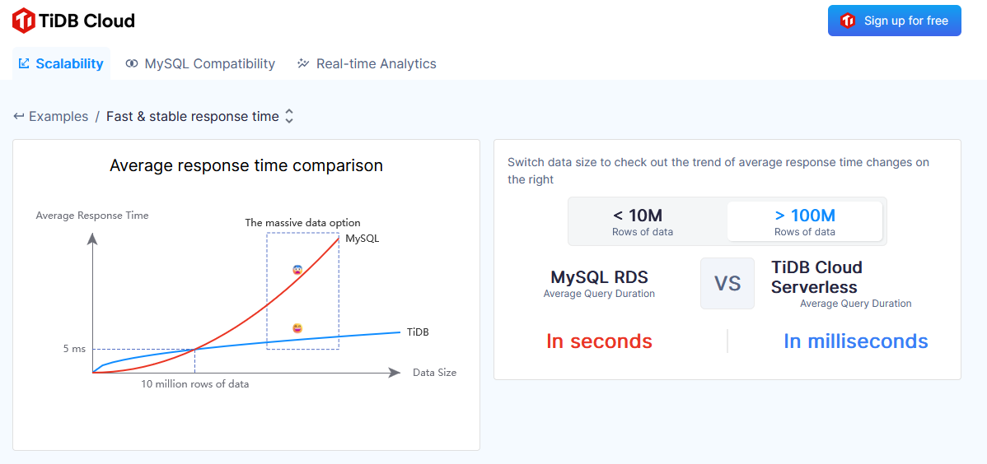Select the > 100M rows of data option
The width and height of the screenshot is (987, 464).
pos(805,221)
